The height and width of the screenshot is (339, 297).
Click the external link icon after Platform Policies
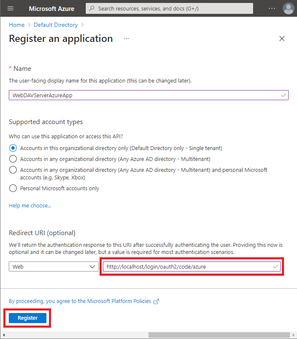(156, 301)
